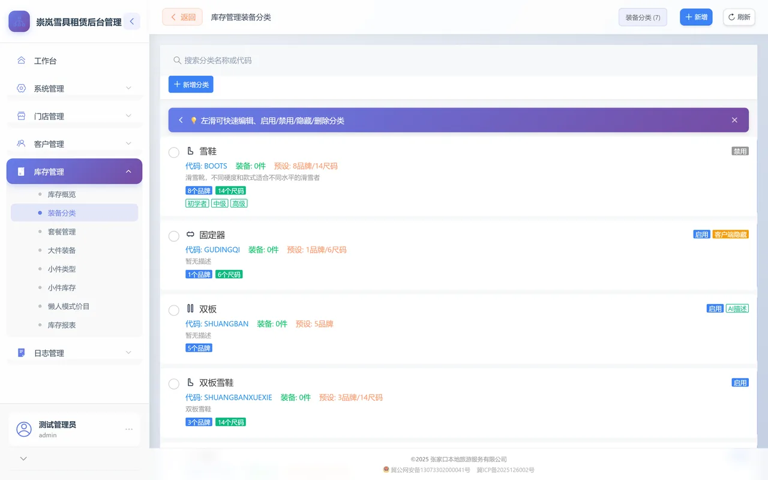Click the 装备分类 (7) count badge
Viewport: 768px width, 480px height.
pyautogui.click(x=643, y=17)
